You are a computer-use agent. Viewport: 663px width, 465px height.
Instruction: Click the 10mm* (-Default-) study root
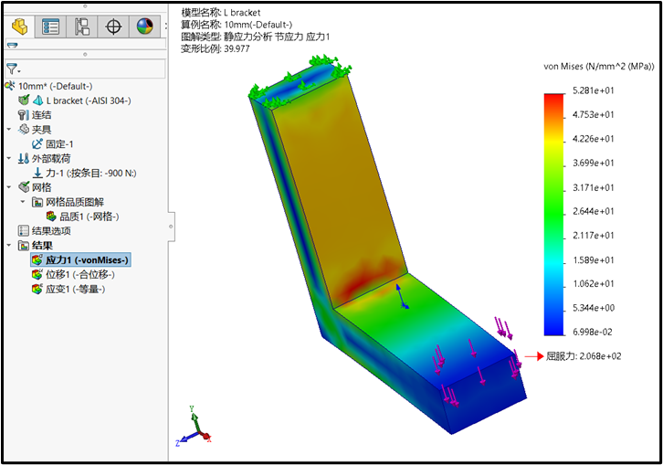coord(54,86)
